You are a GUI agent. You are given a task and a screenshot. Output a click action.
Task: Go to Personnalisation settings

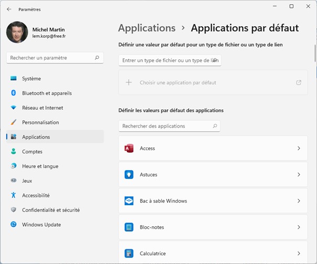click(x=40, y=122)
